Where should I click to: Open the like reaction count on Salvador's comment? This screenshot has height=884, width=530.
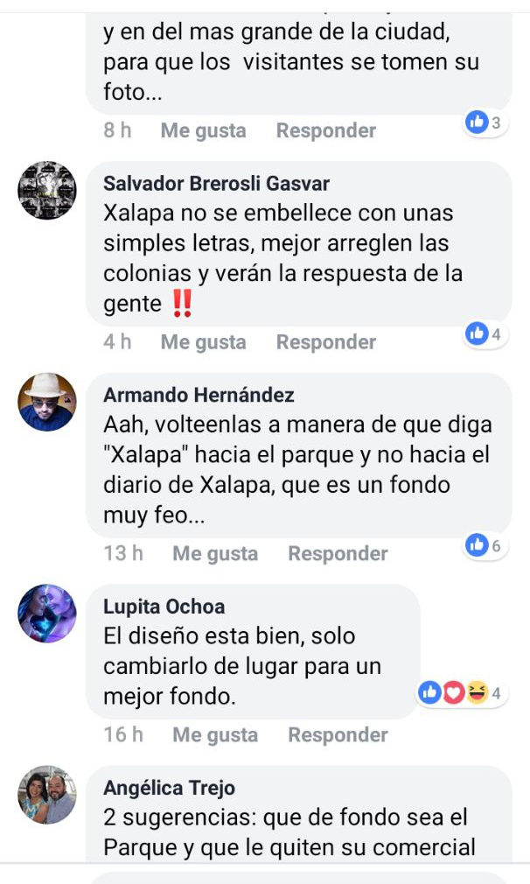pyautogui.click(x=485, y=333)
